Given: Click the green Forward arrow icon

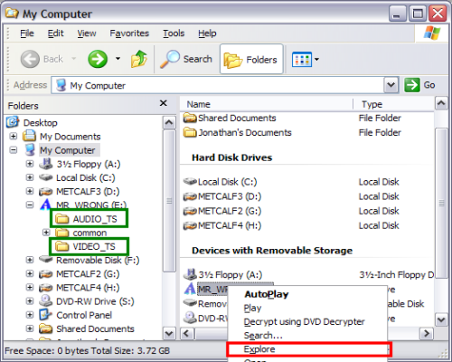Looking at the screenshot, I should pyautogui.click(x=98, y=59).
